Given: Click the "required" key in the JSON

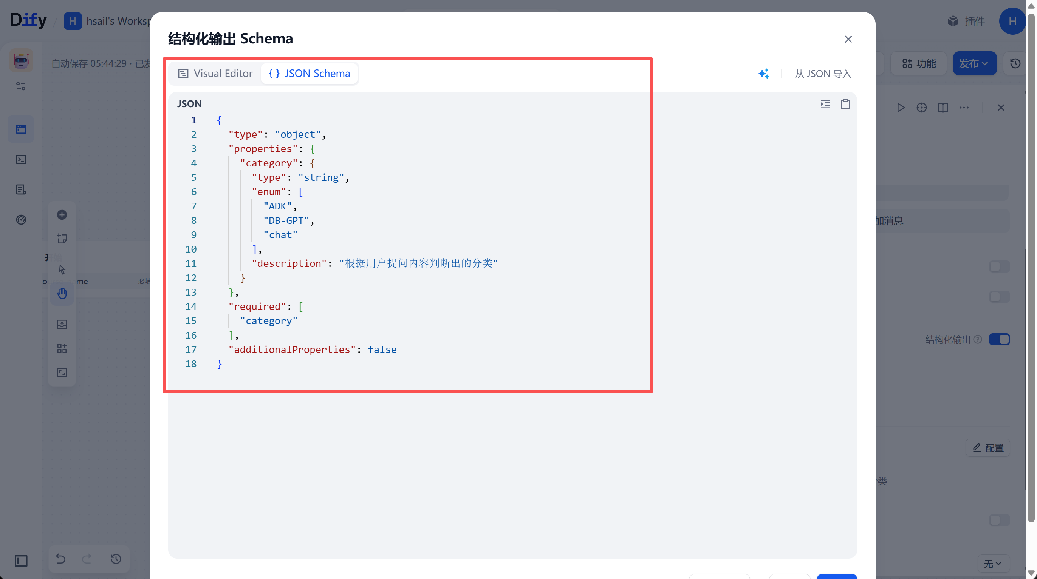Looking at the screenshot, I should [x=257, y=306].
